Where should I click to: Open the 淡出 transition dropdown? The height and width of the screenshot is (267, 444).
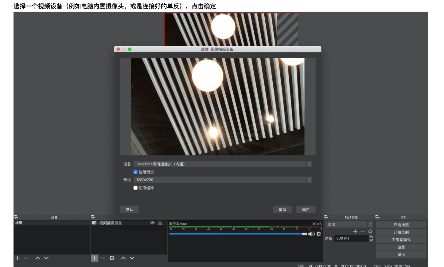pos(349,224)
